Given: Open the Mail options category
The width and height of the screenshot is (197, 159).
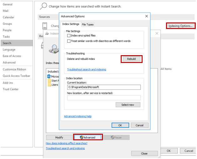Looking at the screenshot, I should coord(17,11).
